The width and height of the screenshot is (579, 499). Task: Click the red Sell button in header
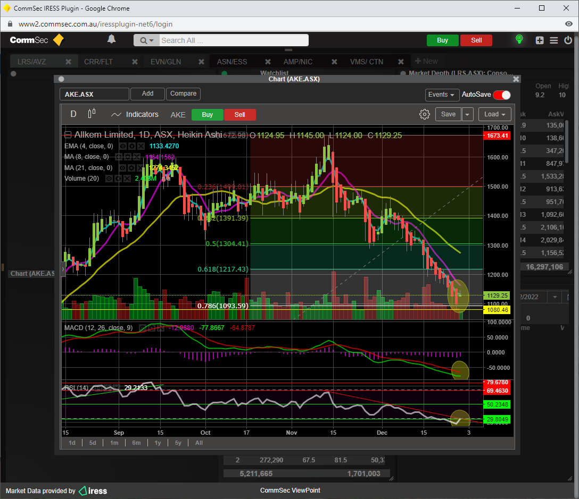(476, 40)
